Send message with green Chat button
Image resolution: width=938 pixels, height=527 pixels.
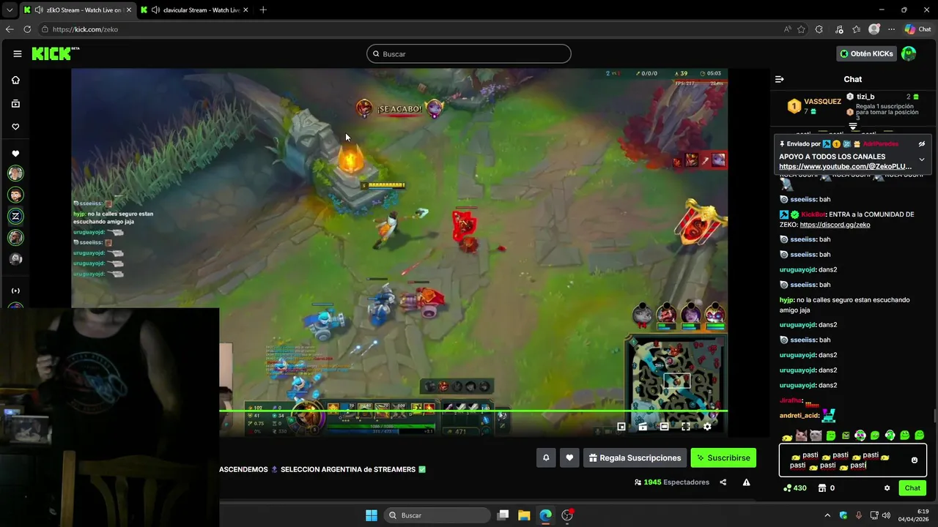(912, 488)
